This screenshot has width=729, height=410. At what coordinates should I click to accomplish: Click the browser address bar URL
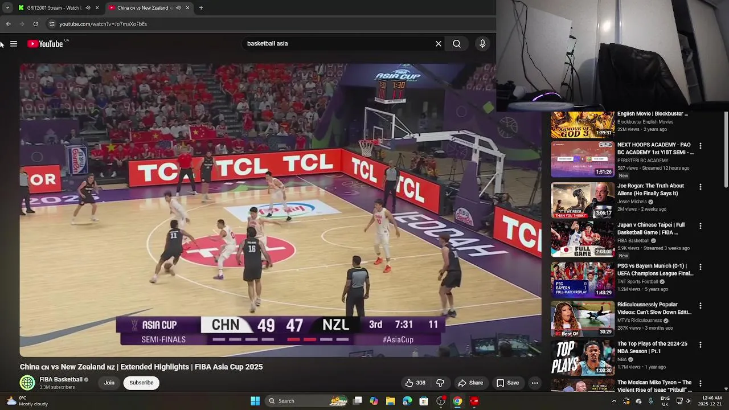(103, 24)
